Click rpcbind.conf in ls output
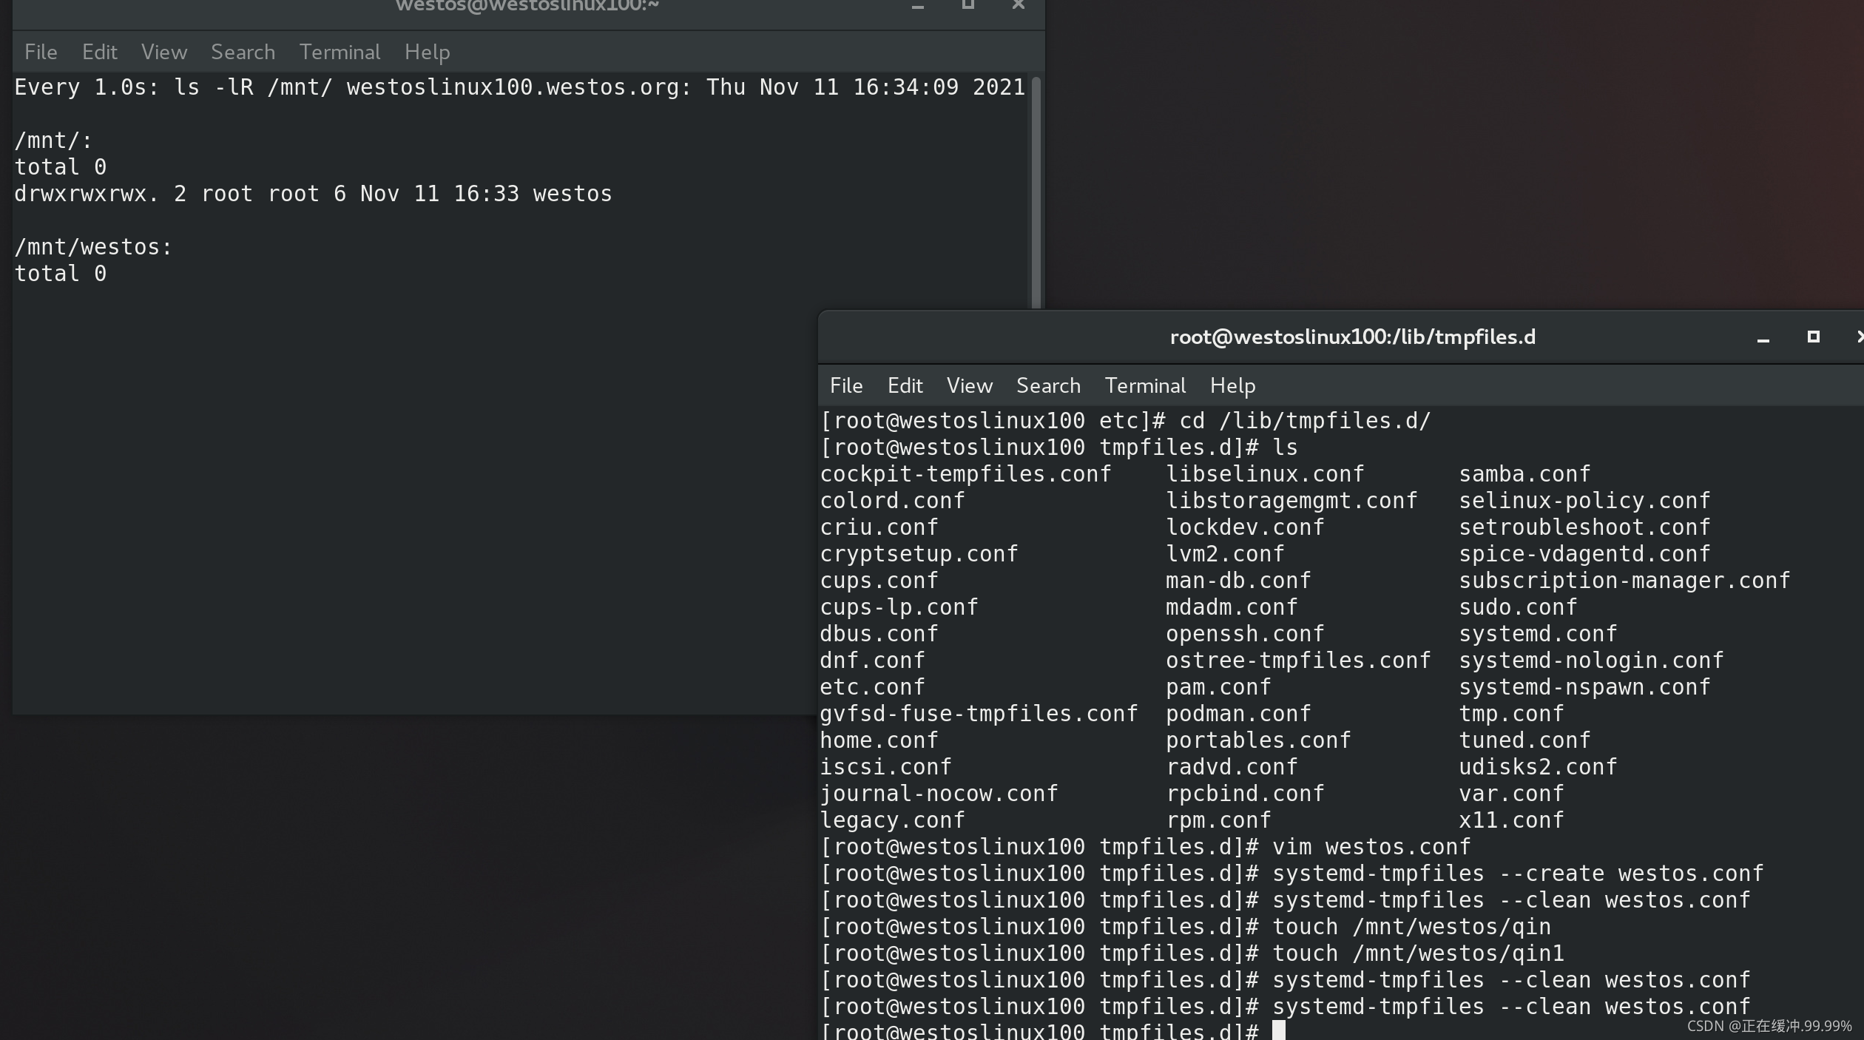1864x1040 pixels. click(1245, 794)
